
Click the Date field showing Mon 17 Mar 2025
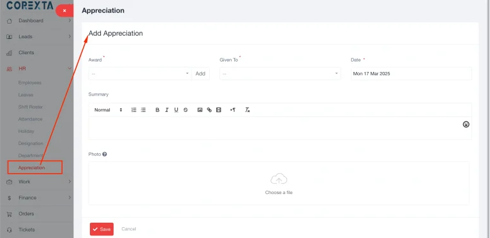click(412, 74)
